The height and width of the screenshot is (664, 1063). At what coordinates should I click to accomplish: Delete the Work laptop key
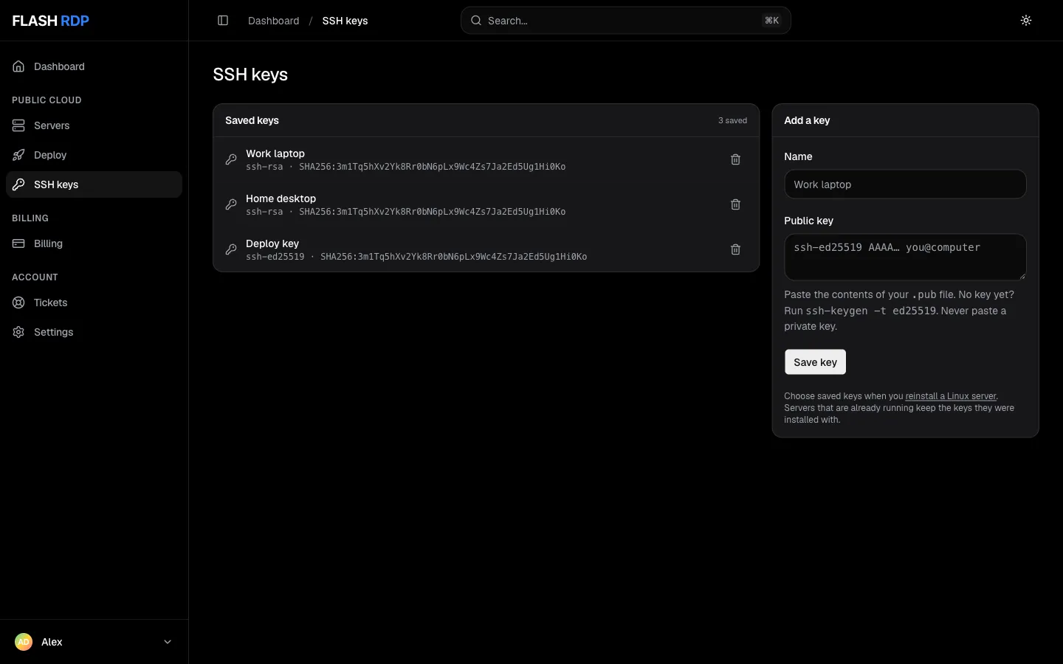pos(735,159)
